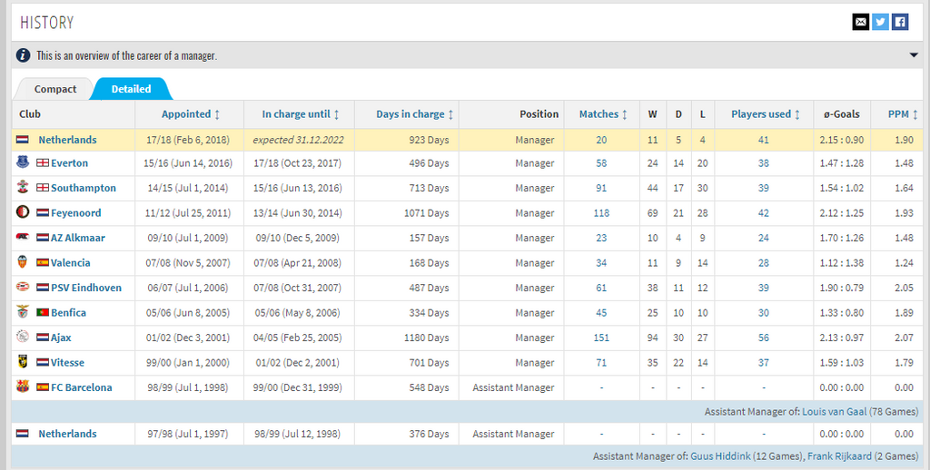Image resolution: width=930 pixels, height=470 pixels.
Task: Open the Benfica club link
Action: click(68, 312)
